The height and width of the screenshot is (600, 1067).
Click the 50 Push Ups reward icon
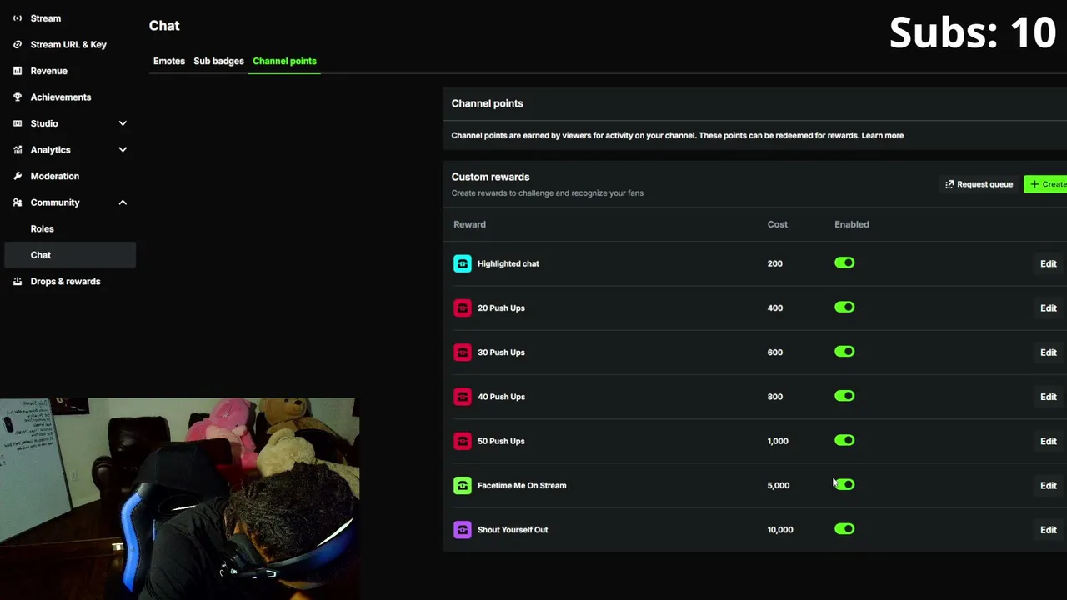(463, 441)
